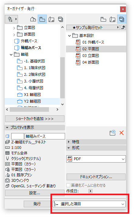
Task: Switch left panel to Layout Book icon
Action: click(x=51, y=19)
